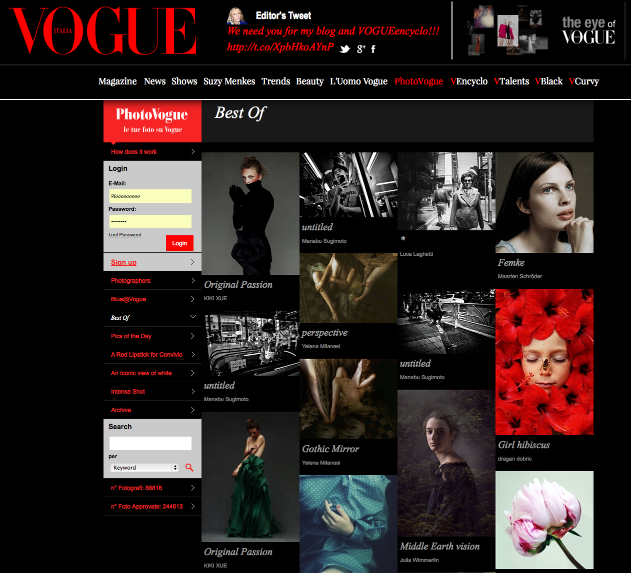This screenshot has width=631, height=573.
Task: Expand the Photographers chevron
Action: tap(193, 280)
